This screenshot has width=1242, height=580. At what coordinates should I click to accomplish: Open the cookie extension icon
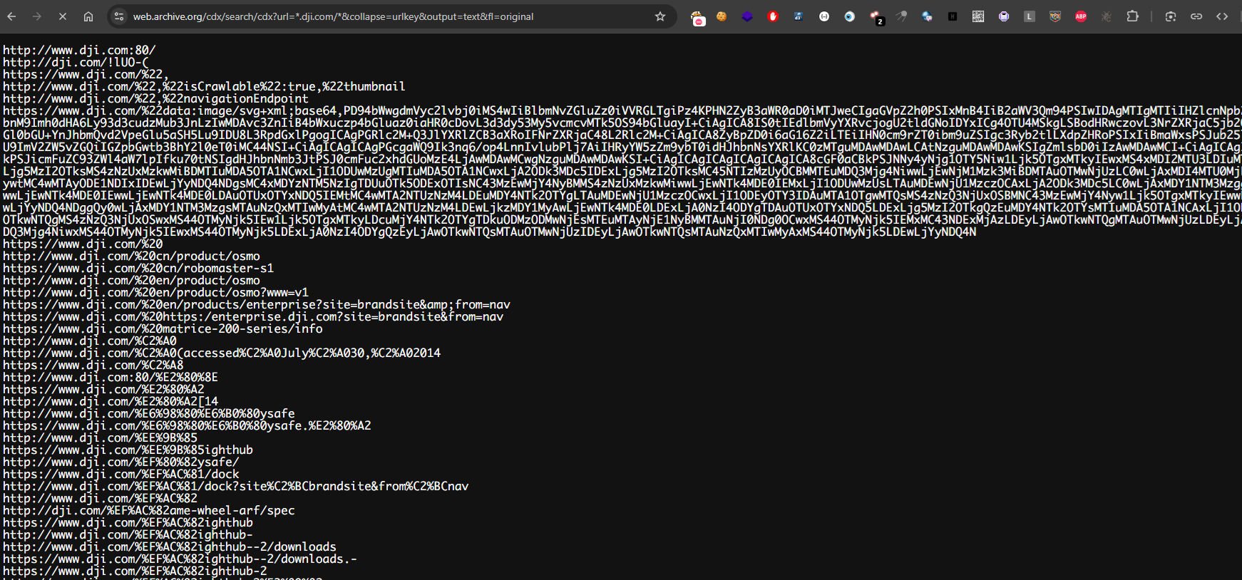(x=722, y=16)
